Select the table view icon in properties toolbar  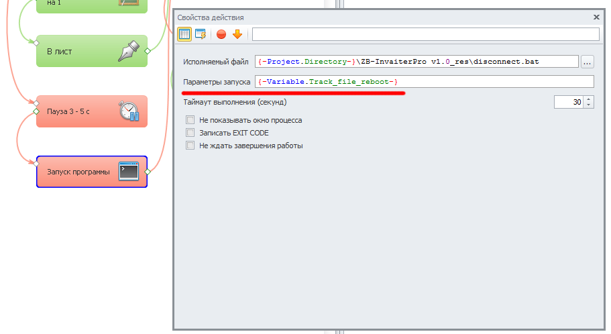184,34
